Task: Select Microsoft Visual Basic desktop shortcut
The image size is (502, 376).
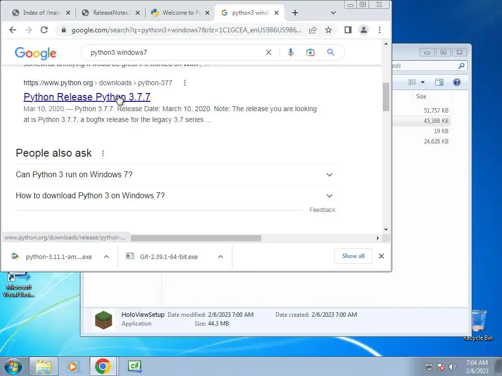Action: (19, 284)
